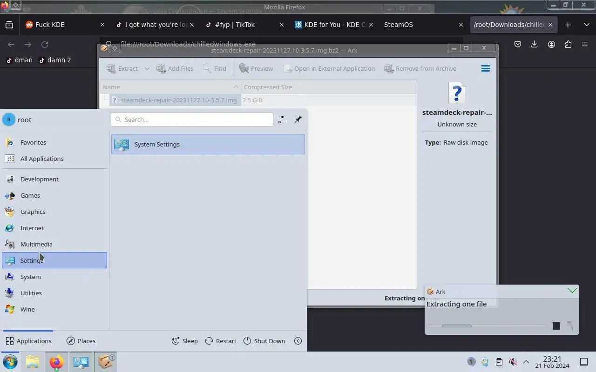Click Open in External Application
The image size is (596, 372).
point(329,68)
